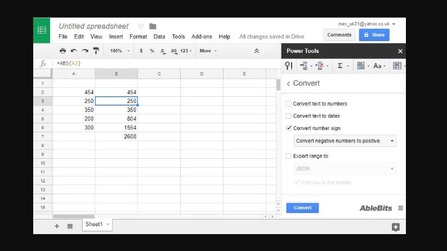Open the AbleBits hamburger menu
Viewport: 447px width, 251px height.
pyautogui.click(x=400, y=208)
